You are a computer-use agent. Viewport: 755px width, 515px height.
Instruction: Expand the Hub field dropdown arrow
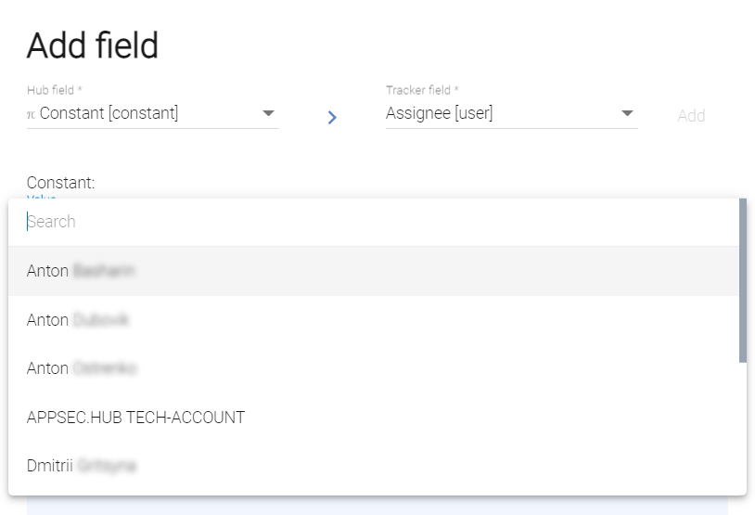(268, 113)
